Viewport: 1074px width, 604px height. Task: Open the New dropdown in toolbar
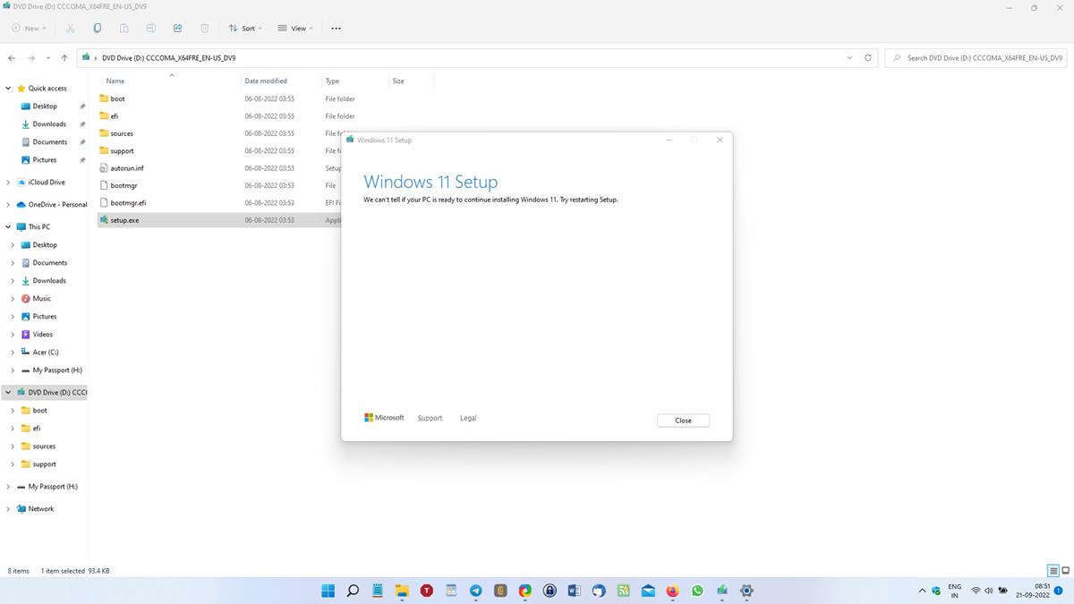click(29, 29)
